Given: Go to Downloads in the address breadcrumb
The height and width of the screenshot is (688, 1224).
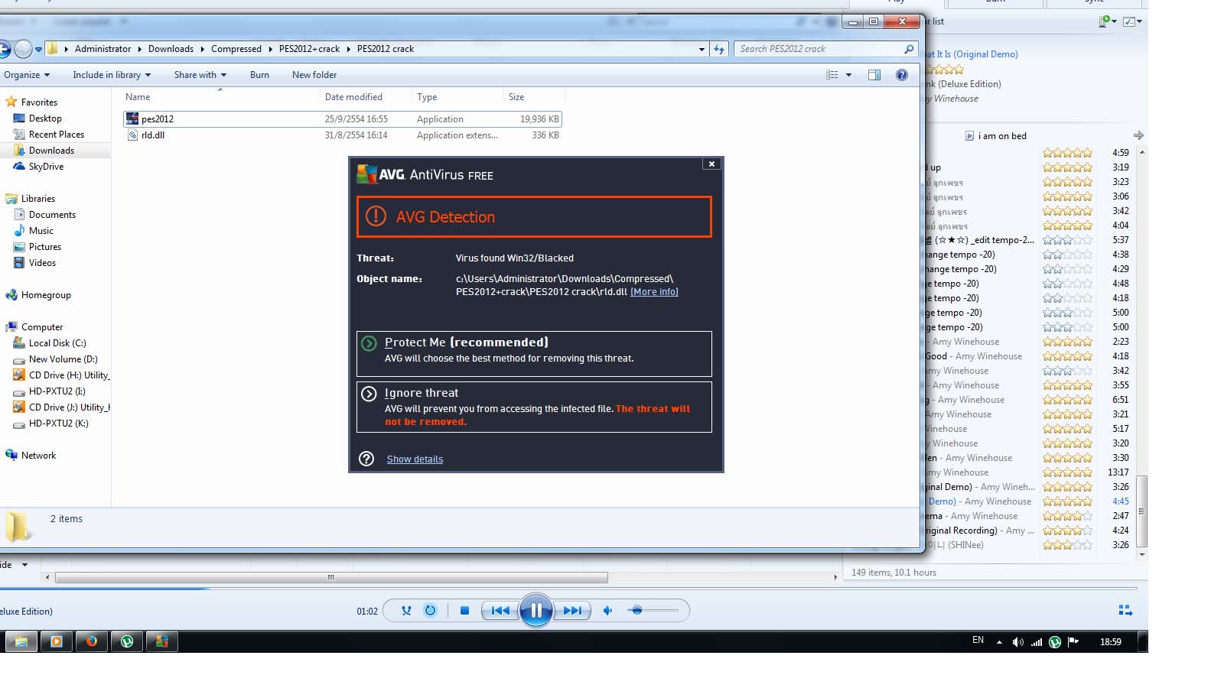Looking at the screenshot, I should click(x=171, y=49).
